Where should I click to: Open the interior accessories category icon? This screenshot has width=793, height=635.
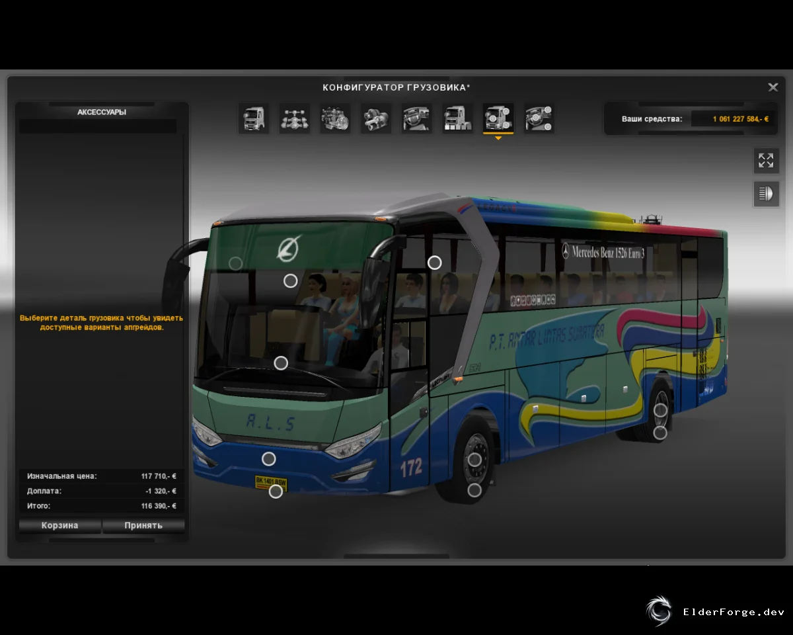pos(539,119)
